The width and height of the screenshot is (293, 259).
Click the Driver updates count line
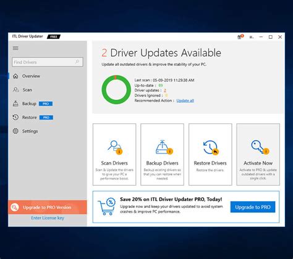coord(150,90)
